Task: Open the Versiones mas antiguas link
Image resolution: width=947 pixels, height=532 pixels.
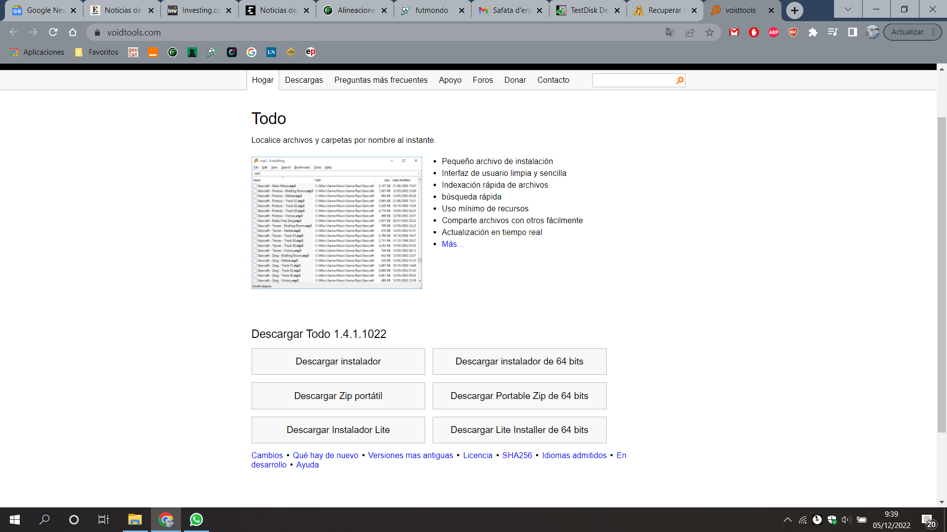Action: [x=410, y=456]
